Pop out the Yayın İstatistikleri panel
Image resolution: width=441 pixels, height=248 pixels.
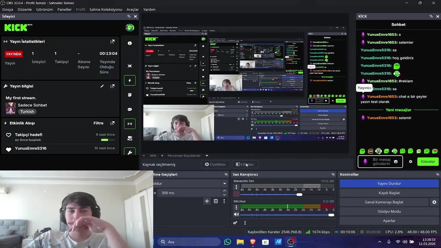[112, 41]
